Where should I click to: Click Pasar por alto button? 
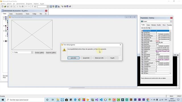99,58
